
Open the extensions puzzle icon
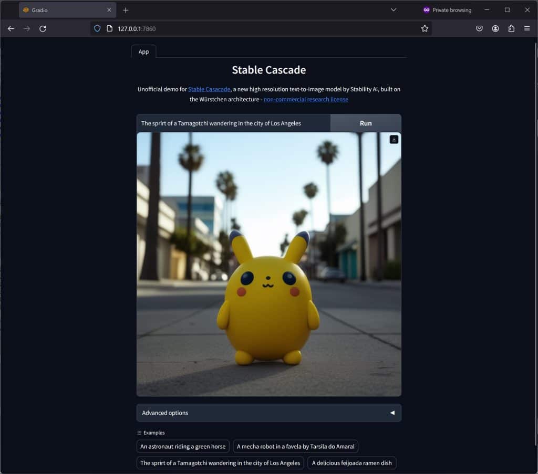(511, 29)
